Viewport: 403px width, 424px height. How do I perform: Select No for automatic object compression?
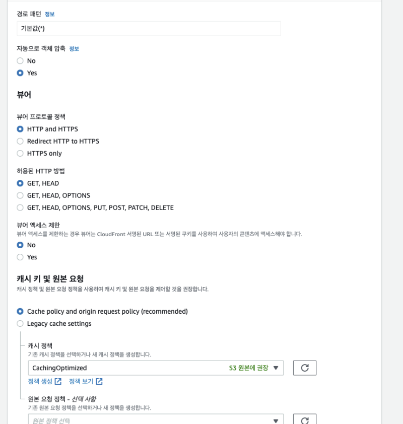(x=20, y=61)
